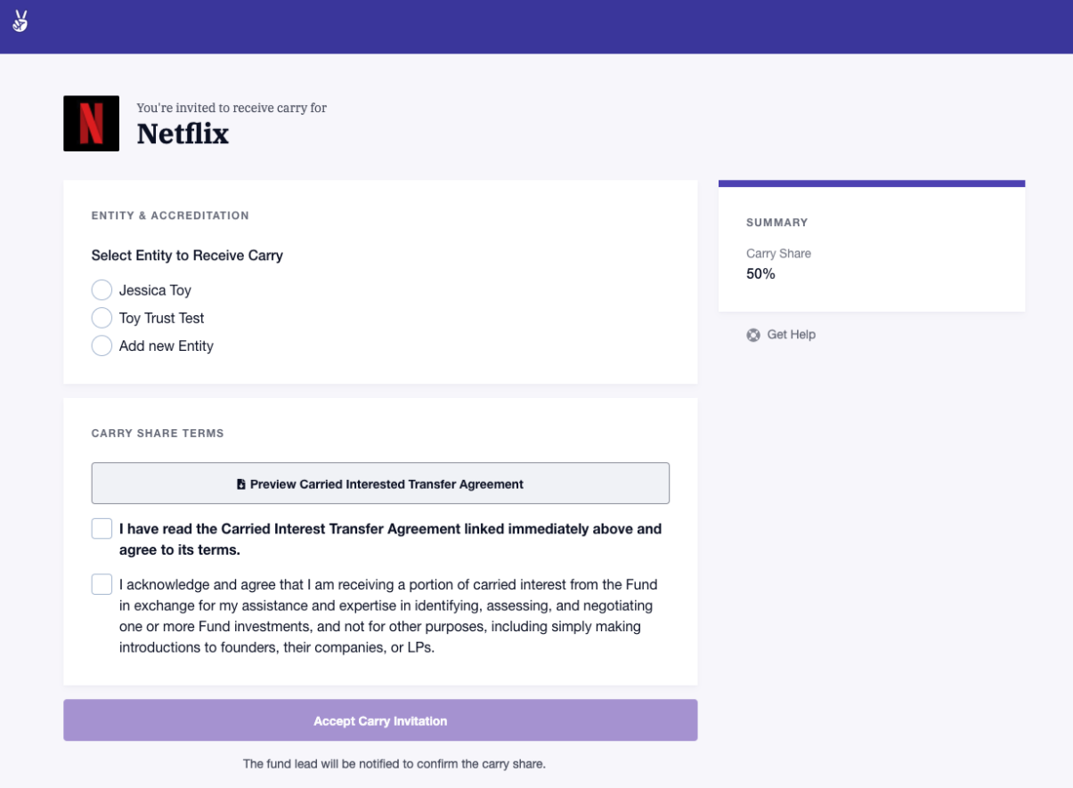
Task: Click the 50% carry share value
Action: pos(760,274)
